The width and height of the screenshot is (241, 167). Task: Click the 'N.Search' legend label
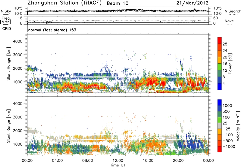coord(233,11)
